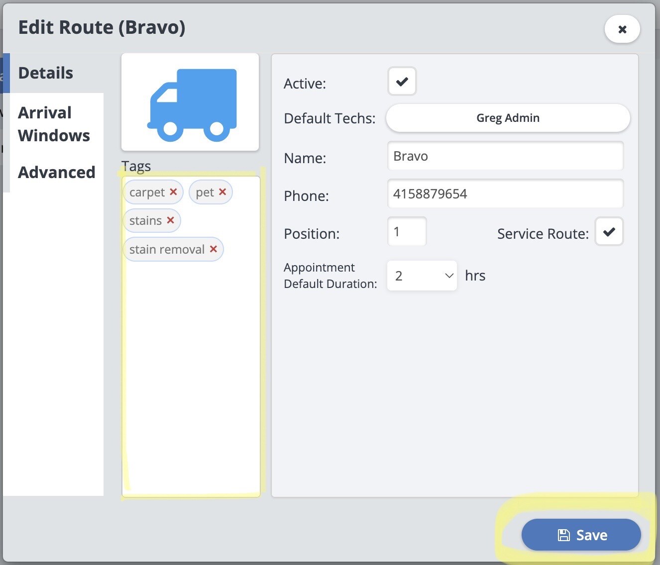
Task: Focus the Phone number input field
Action: click(505, 194)
